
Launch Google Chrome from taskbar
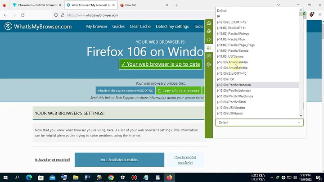point(111,177)
